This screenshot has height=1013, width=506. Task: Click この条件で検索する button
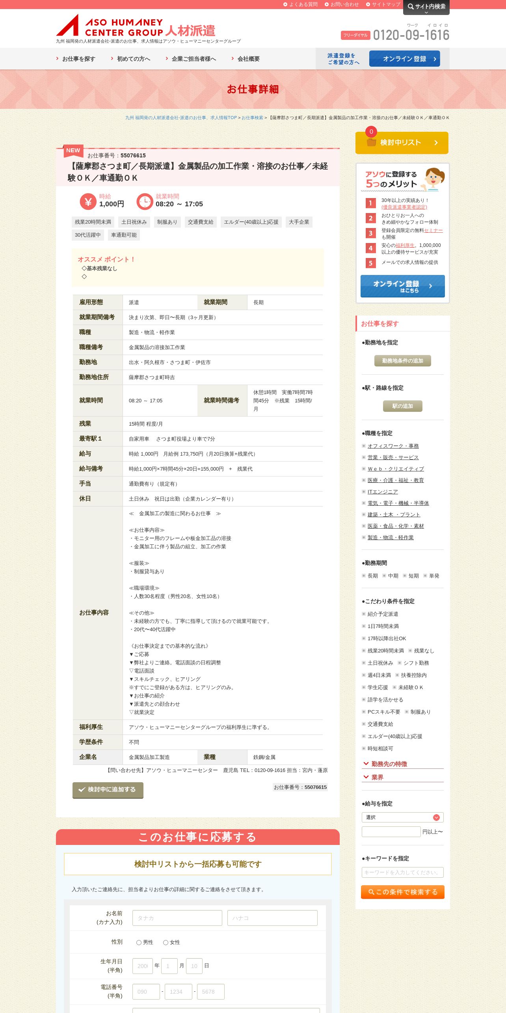(403, 892)
